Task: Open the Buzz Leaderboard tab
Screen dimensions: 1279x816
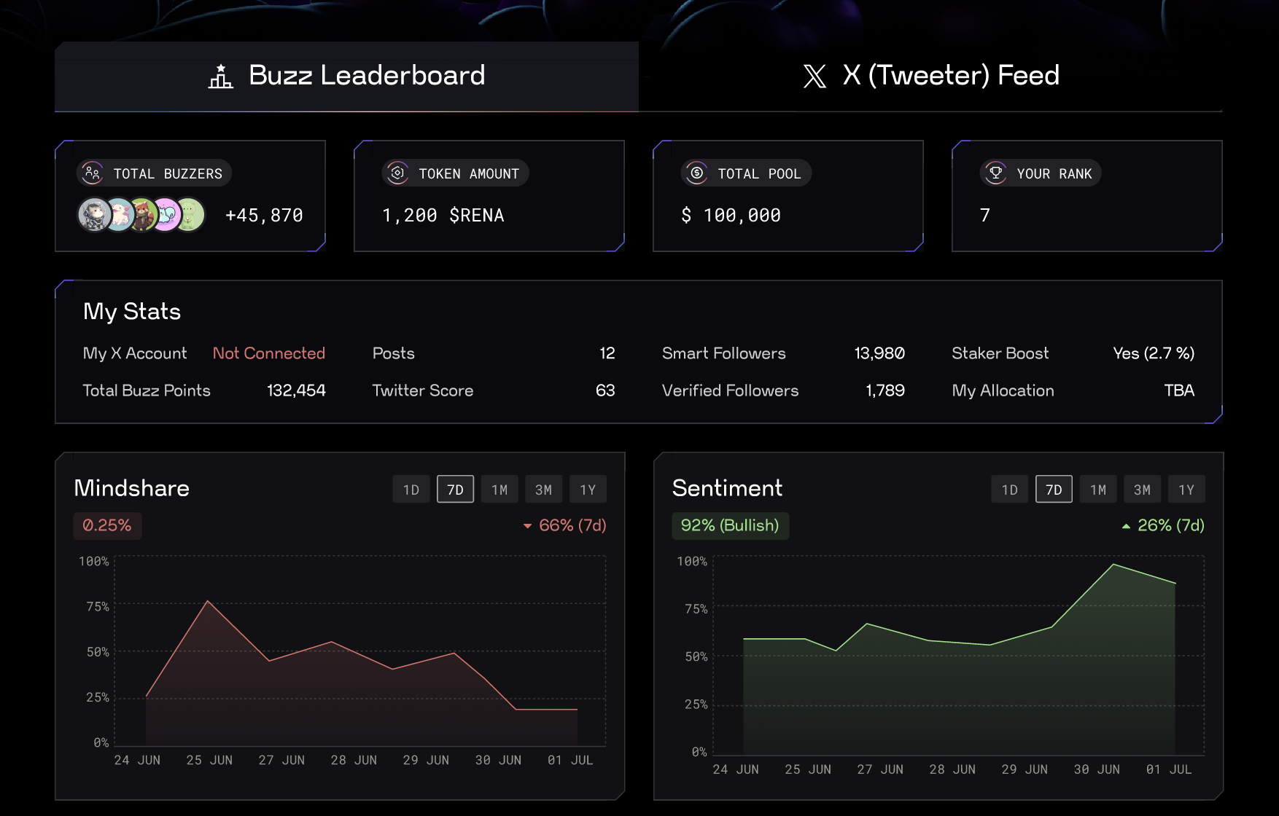Action: pos(347,76)
